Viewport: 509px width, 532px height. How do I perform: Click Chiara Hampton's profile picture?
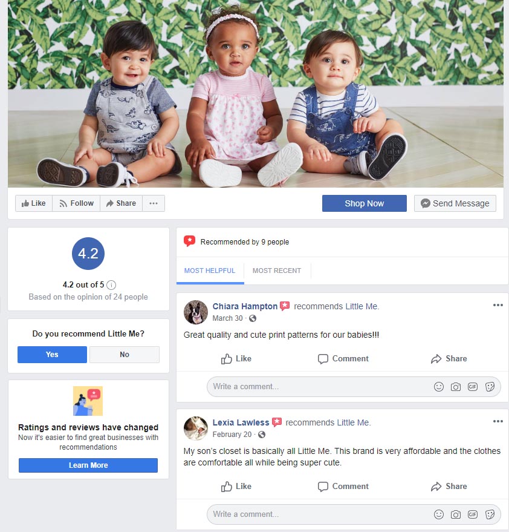point(195,312)
